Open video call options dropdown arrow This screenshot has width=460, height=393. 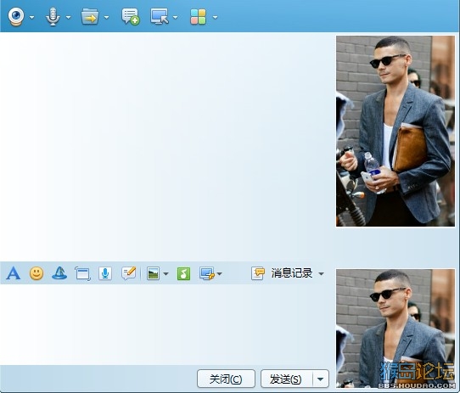(31, 17)
